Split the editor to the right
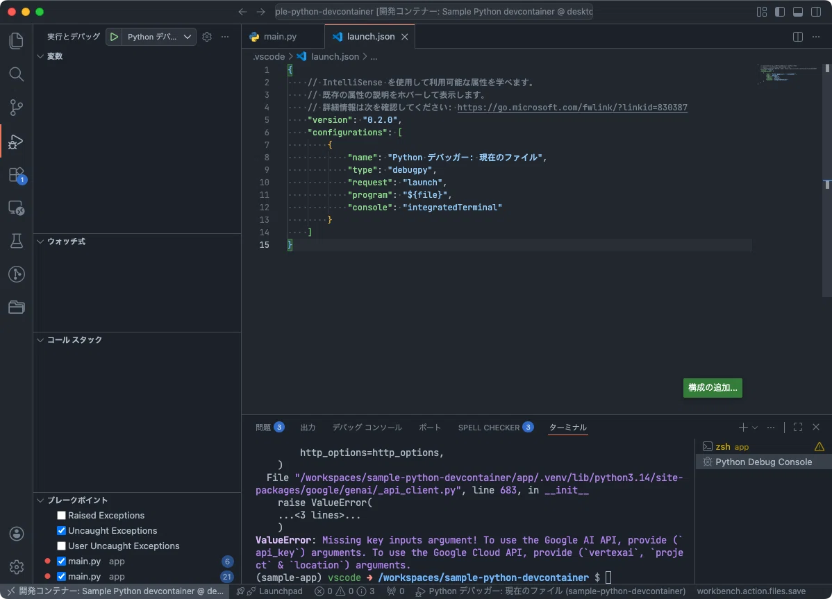The image size is (832, 599). [x=798, y=37]
